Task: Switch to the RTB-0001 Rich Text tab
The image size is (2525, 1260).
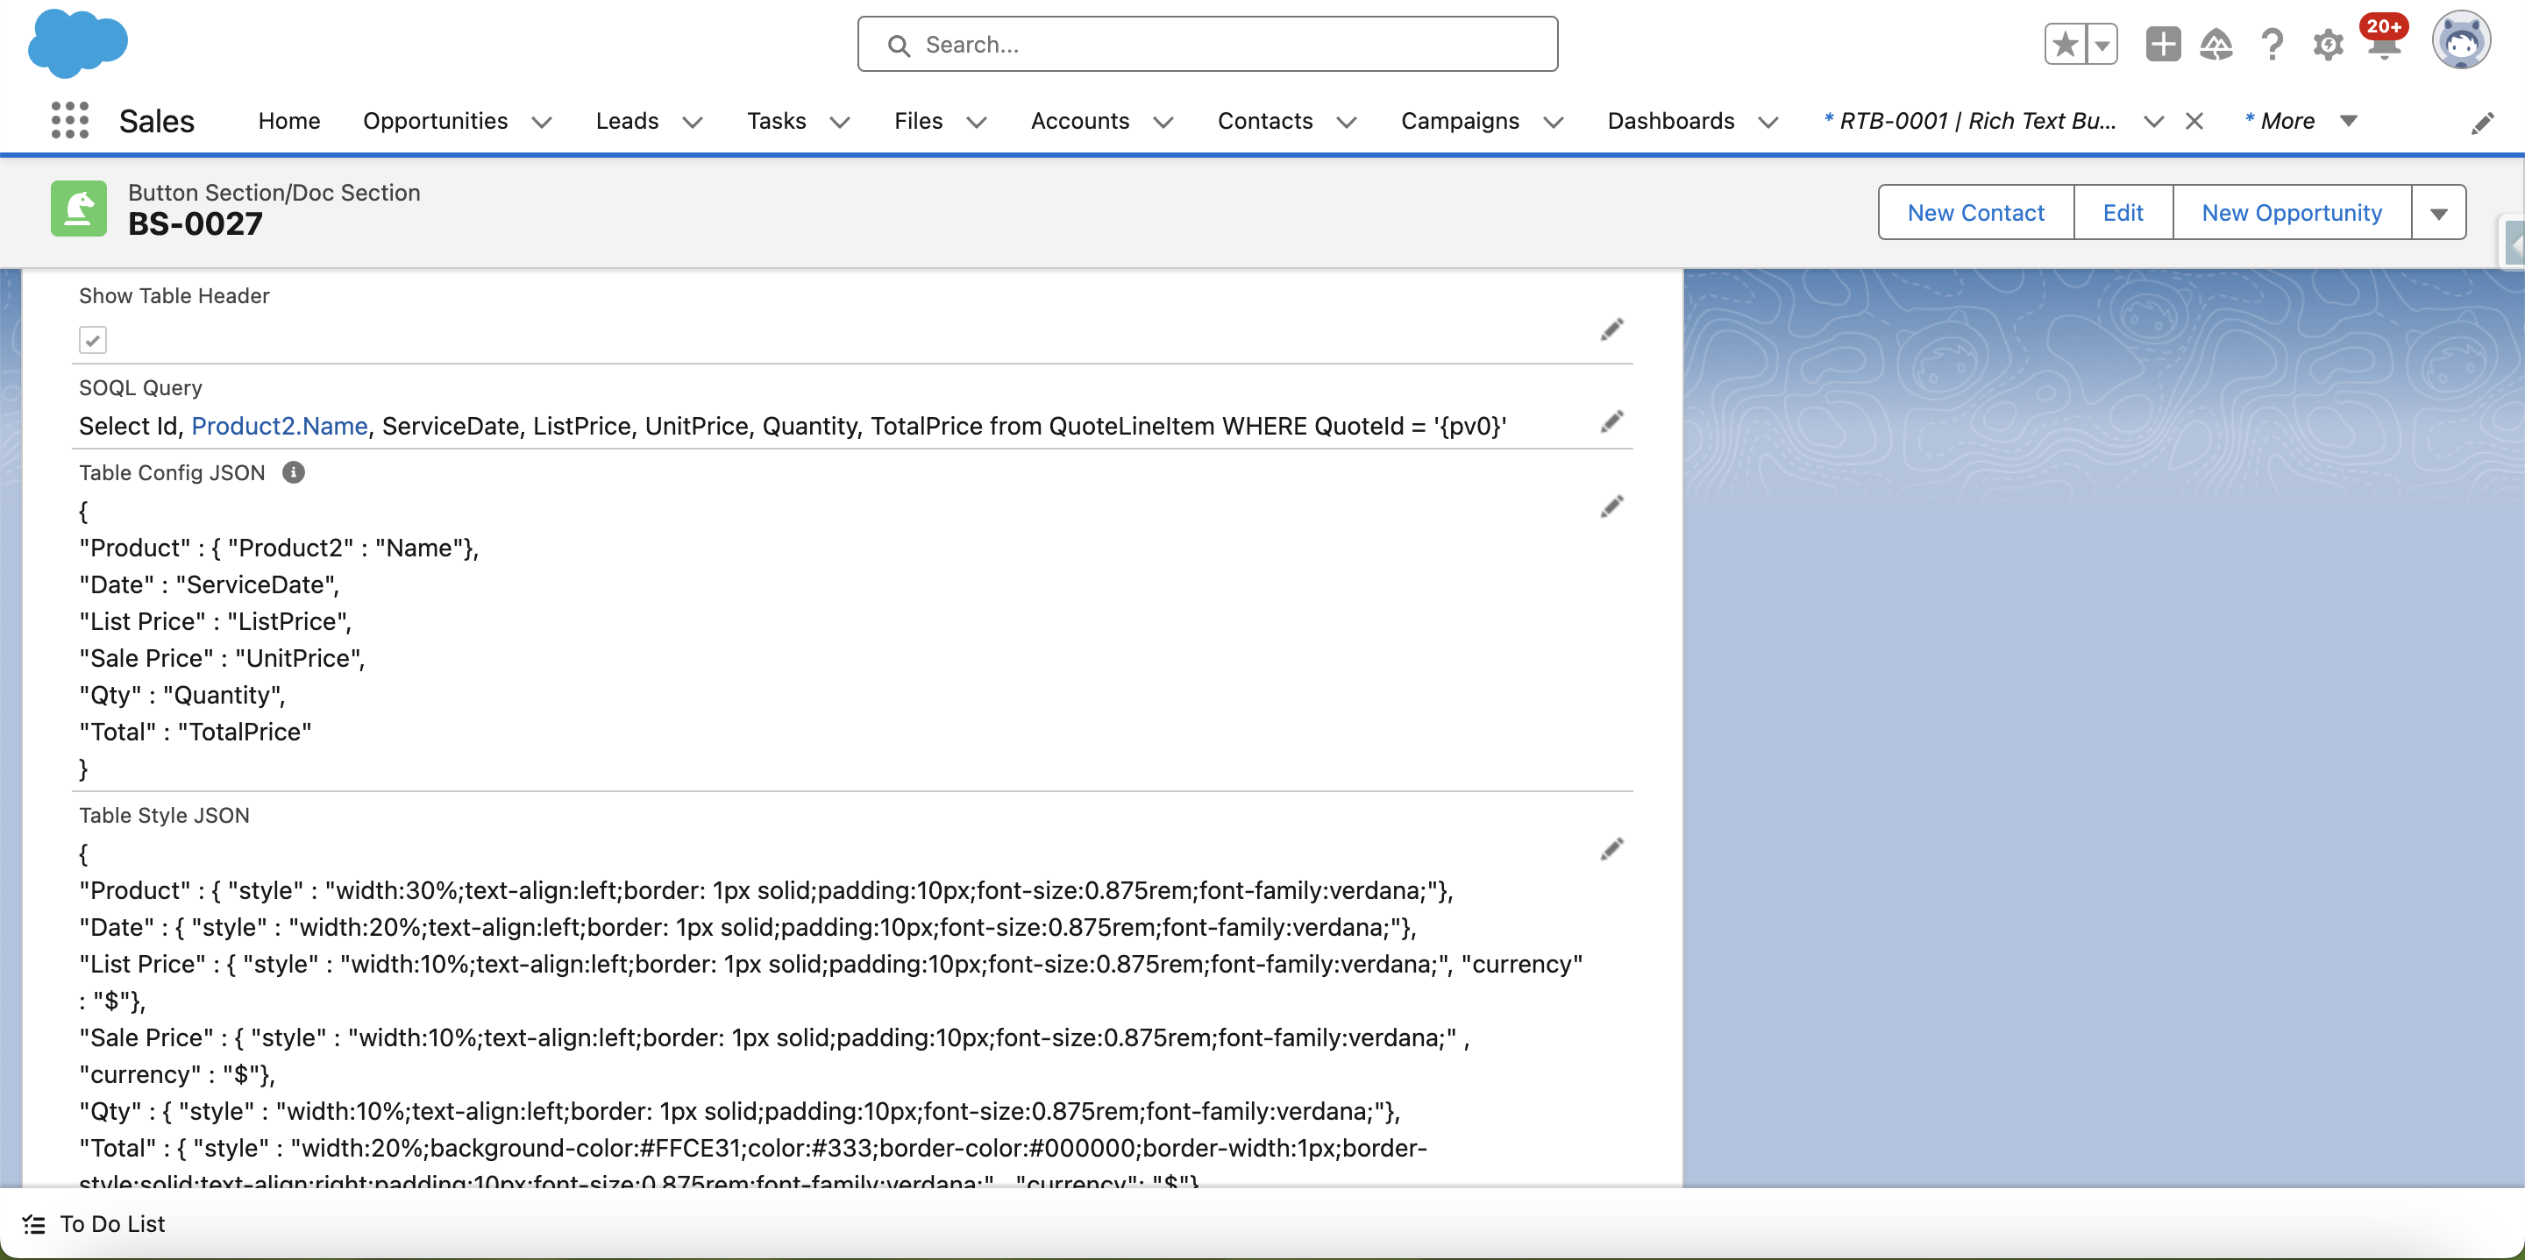Action: click(1969, 121)
